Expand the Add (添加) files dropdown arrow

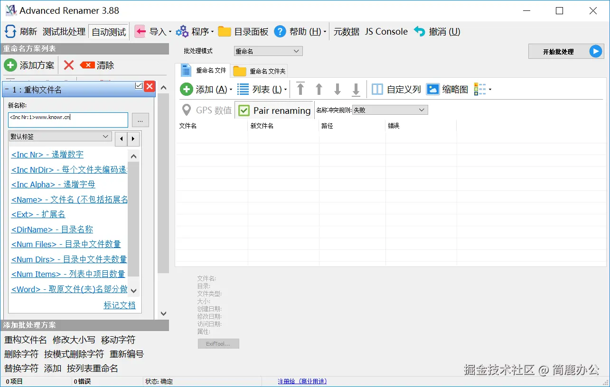(231, 90)
